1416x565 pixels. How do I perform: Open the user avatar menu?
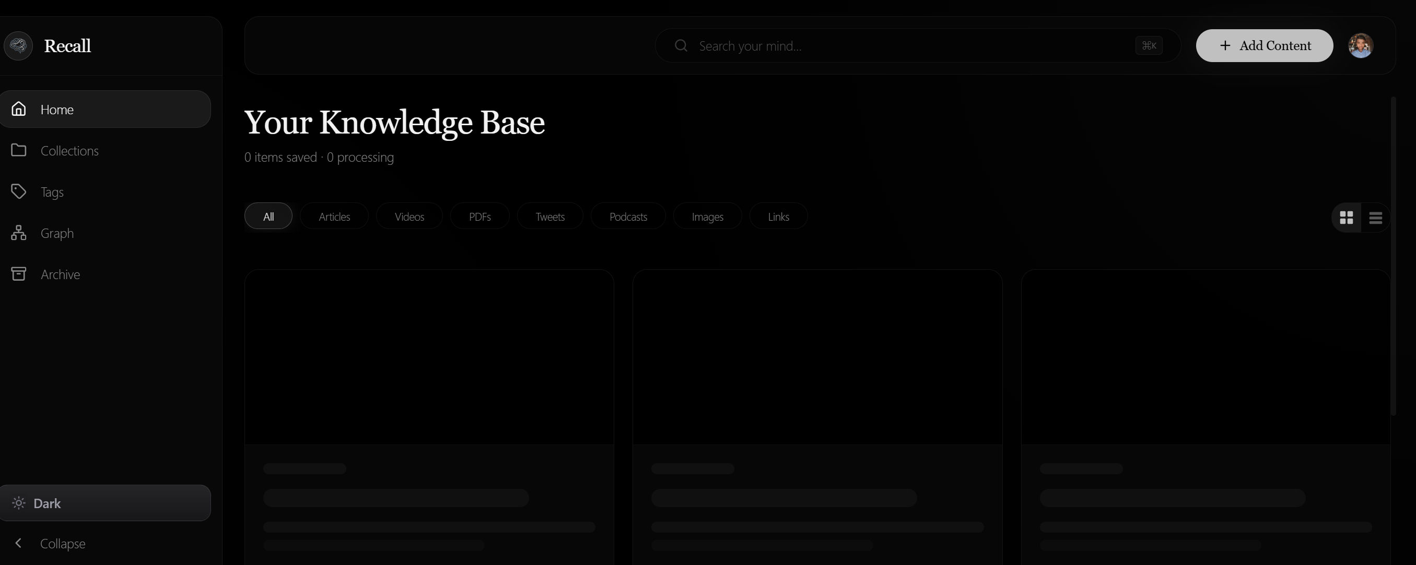[1361, 45]
